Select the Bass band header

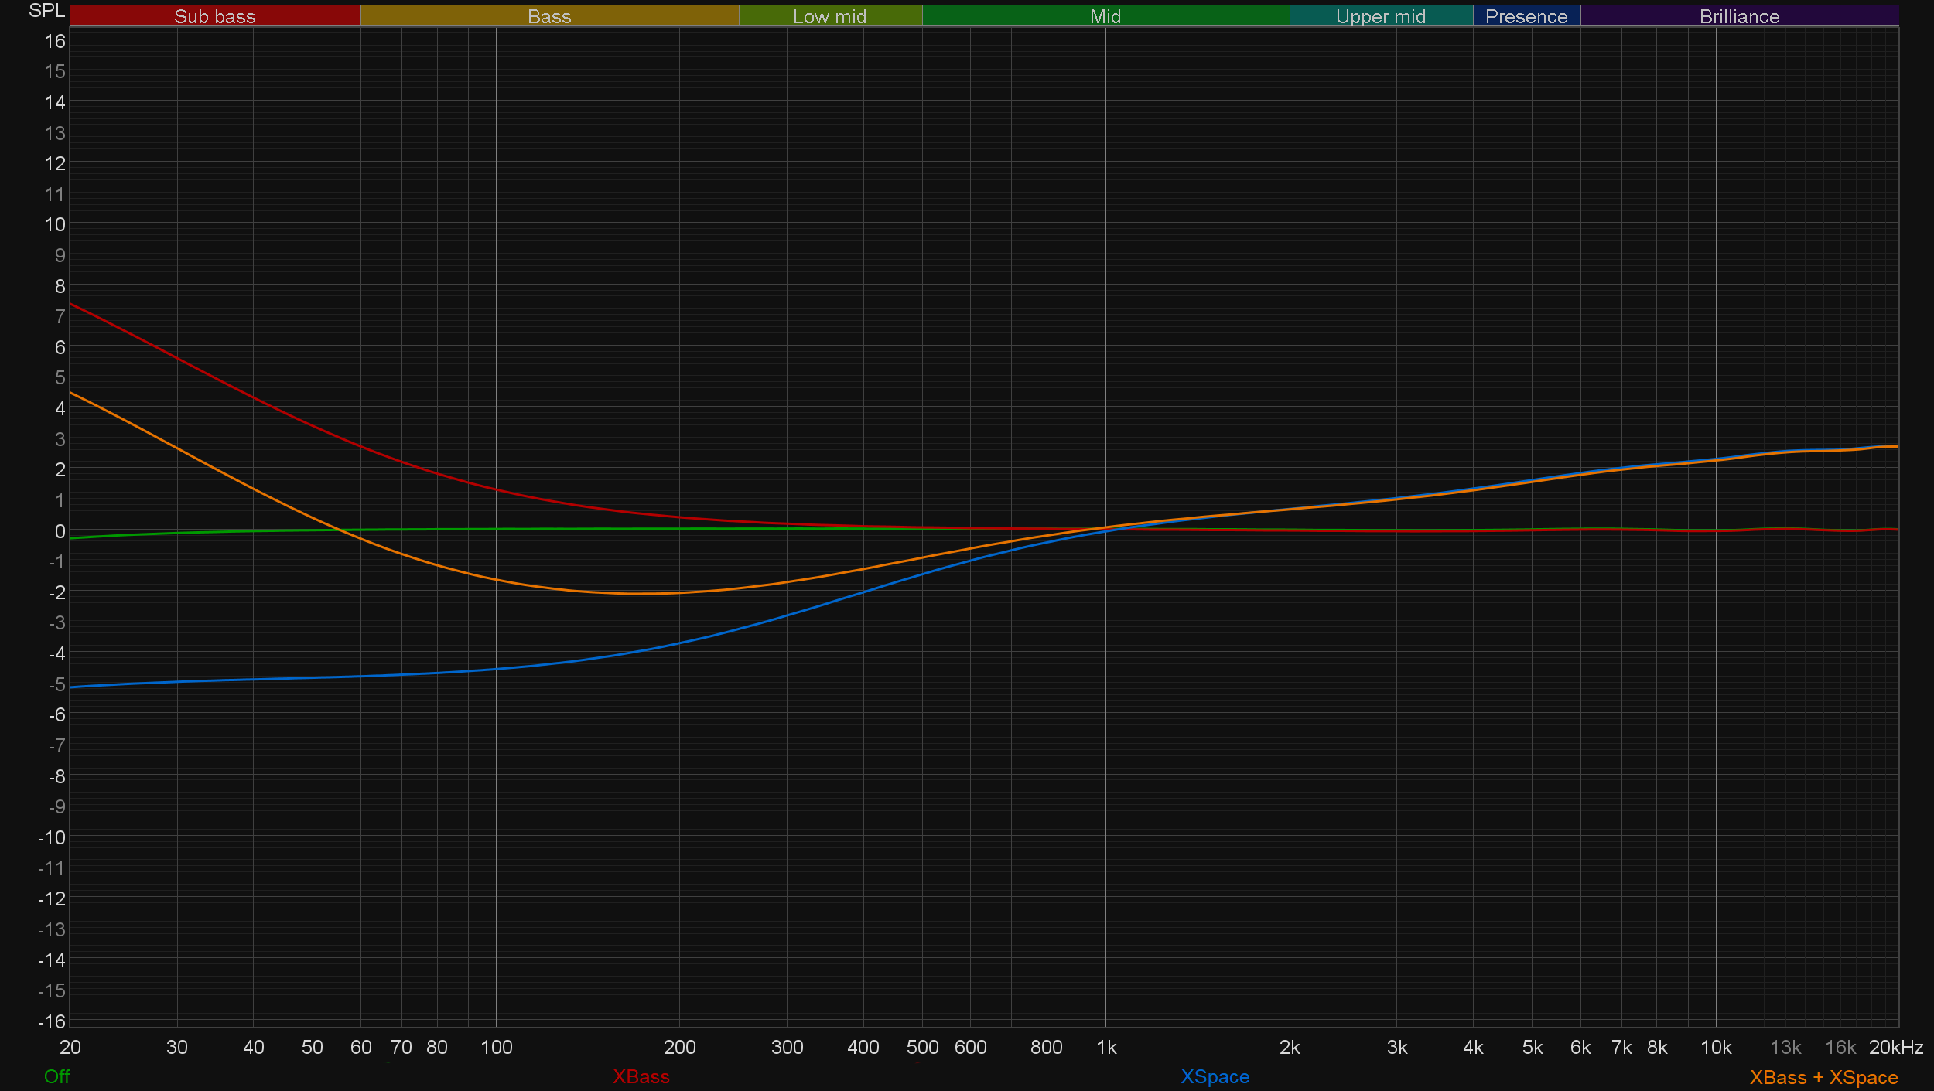coord(549,16)
